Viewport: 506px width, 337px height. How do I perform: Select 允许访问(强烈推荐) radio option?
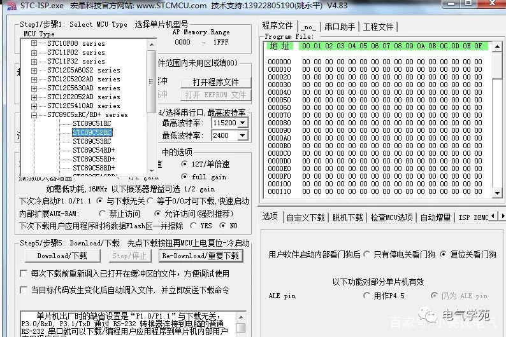[158, 214]
